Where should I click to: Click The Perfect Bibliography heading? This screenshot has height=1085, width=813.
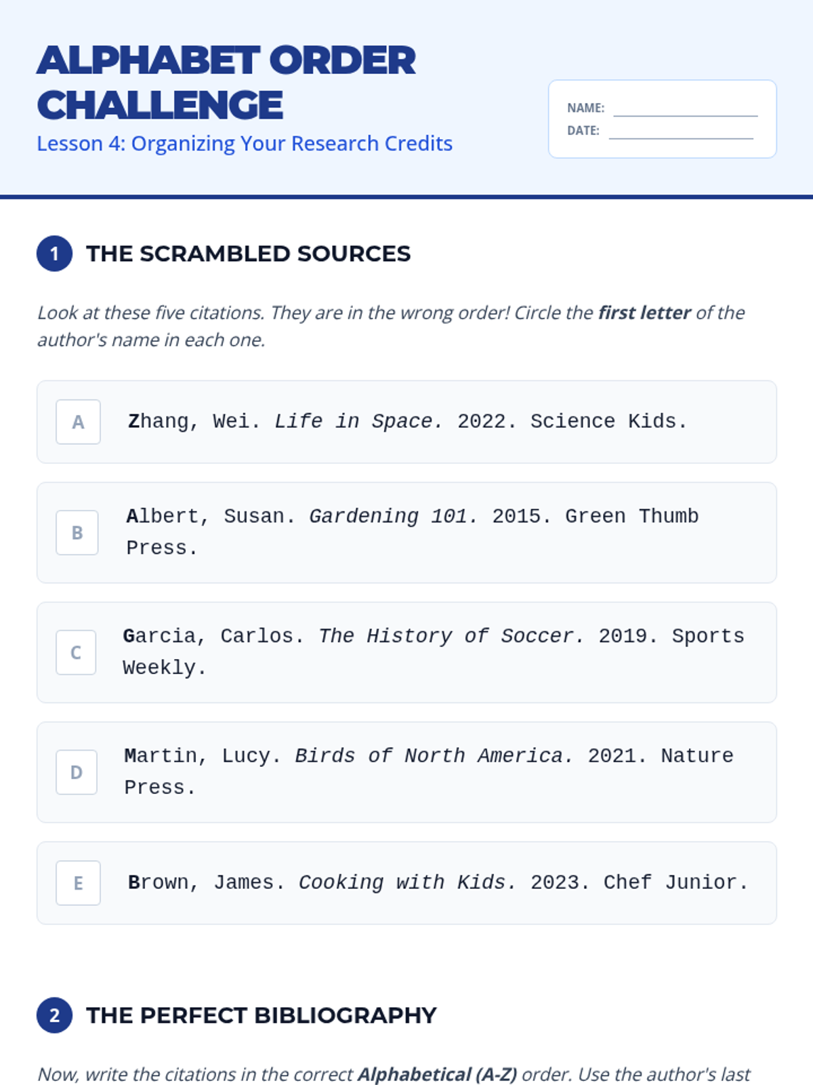tap(261, 1015)
